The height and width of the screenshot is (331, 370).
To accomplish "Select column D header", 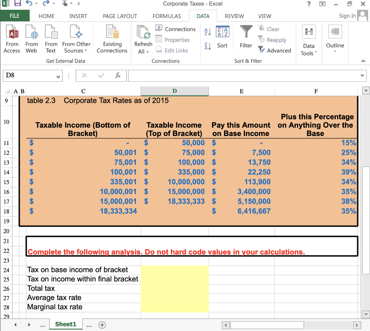I will pos(175,91).
